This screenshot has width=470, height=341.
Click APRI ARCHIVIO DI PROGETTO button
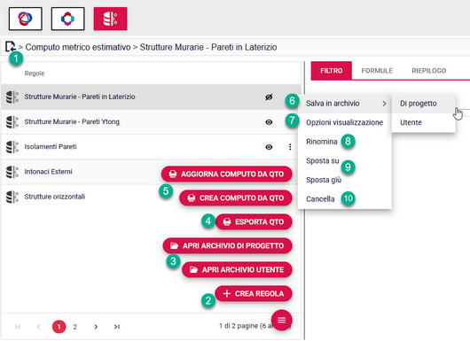pyautogui.click(x=228, y=246)
